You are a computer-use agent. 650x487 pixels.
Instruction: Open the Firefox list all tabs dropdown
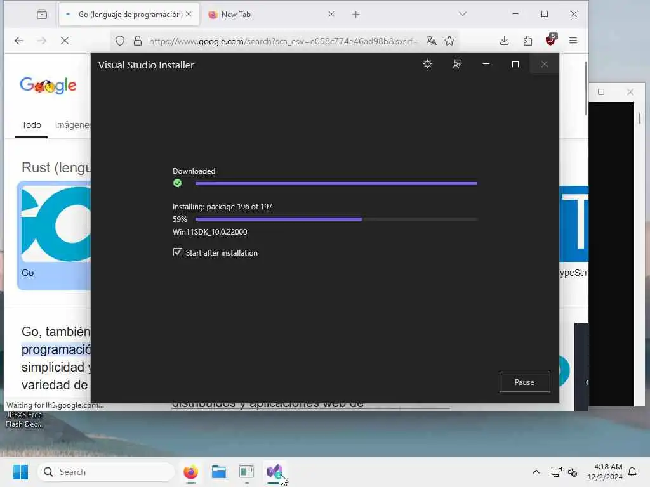[463, 14]
